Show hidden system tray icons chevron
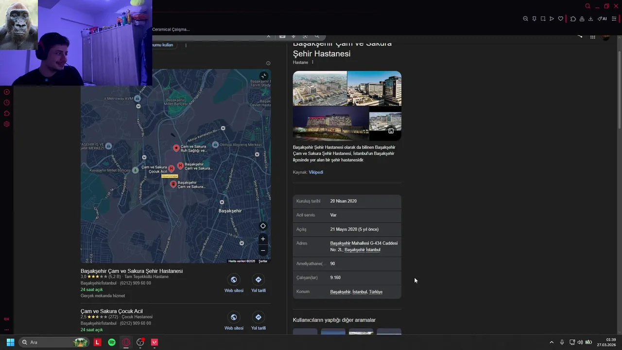Screen dimensions: 622x350 (x=552, y=342)
